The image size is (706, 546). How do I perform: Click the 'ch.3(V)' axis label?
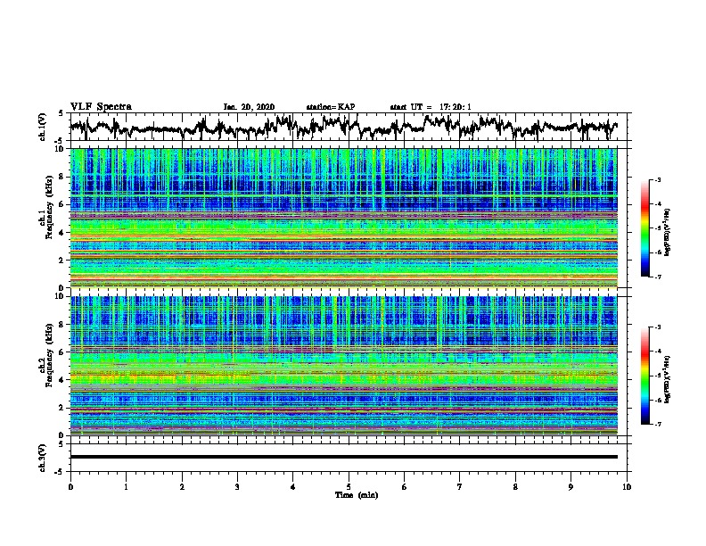coord(43,458)
